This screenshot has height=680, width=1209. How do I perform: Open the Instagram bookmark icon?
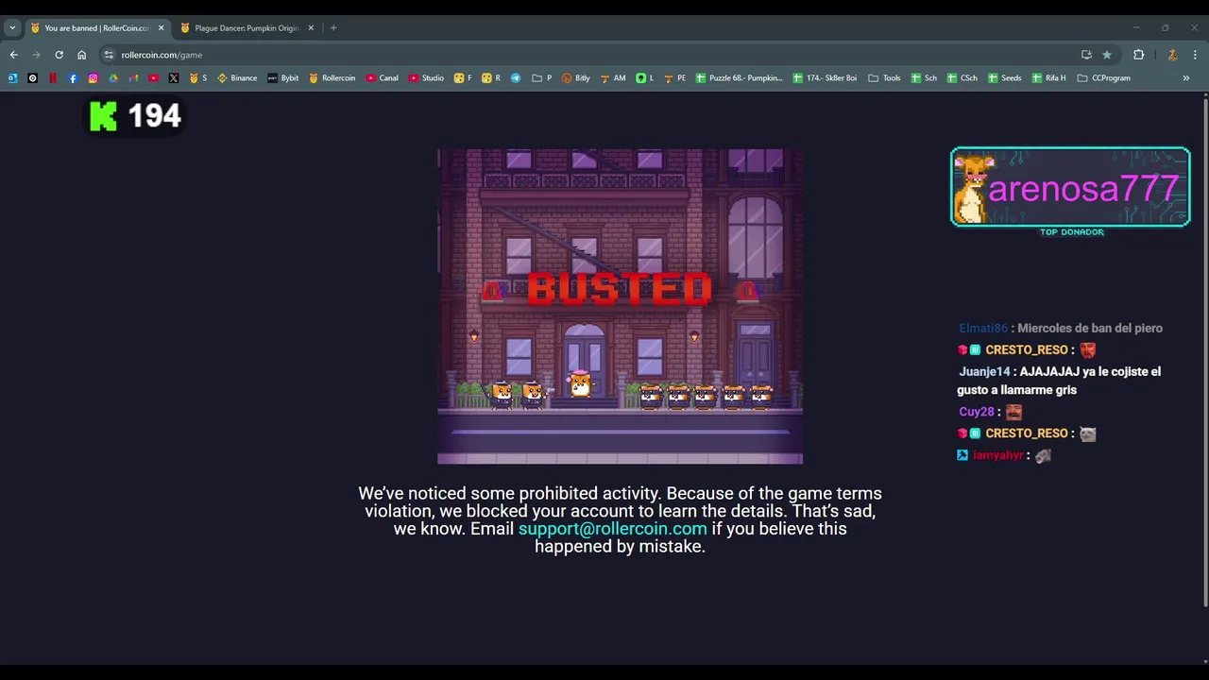click(x=93, y=78)
